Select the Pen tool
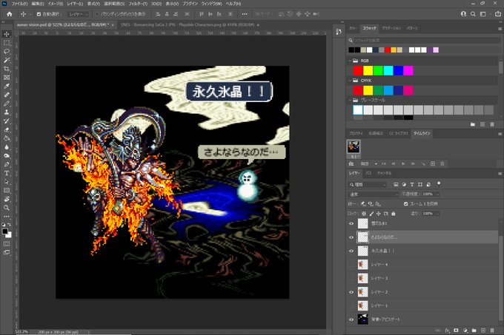The height and width of the screenshot is (335, 504). (7, 164)
